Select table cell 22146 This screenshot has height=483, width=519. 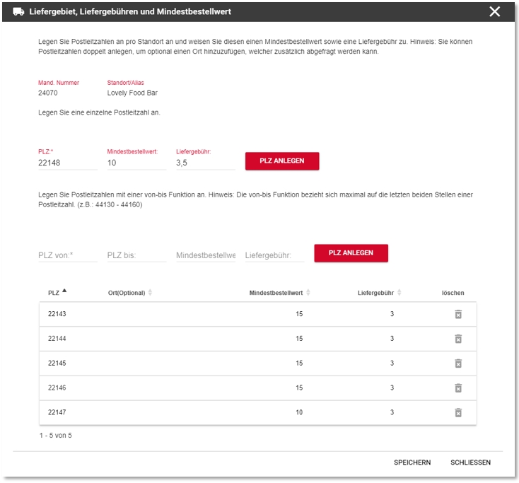pos(57,388)
